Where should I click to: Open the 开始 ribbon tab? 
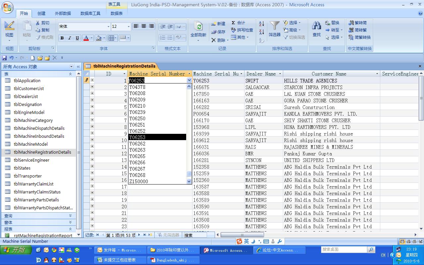pyautogui.click(x=24, y=13)
